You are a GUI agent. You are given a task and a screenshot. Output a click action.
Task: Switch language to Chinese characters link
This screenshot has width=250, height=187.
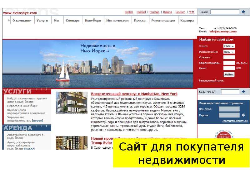[x=192, y=12]
